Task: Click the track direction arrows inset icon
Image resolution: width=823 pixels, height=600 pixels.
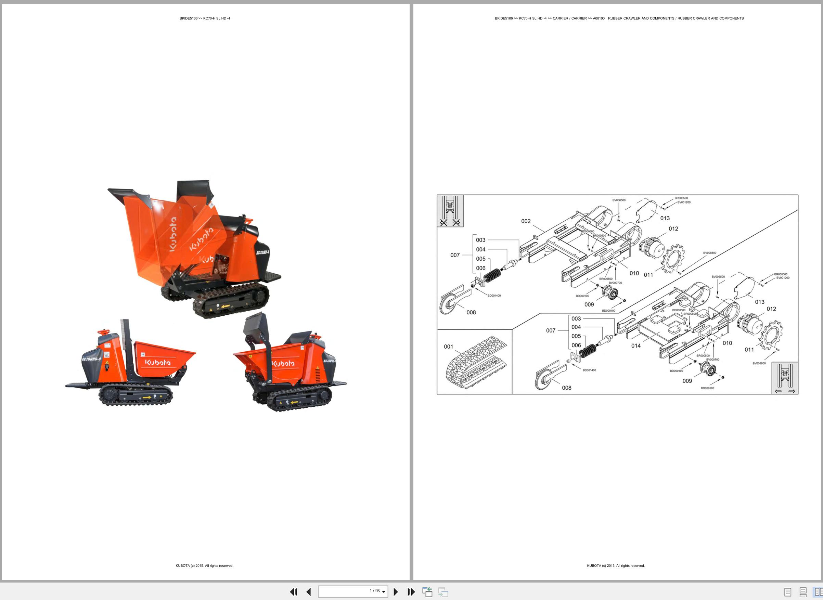Action: pyautogui.click(x=785, y=378)
